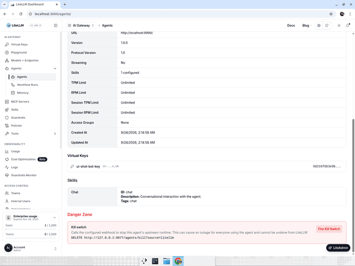
Task: Open the ui-shot-bot-key virtual key row
Action: [207, 166]
